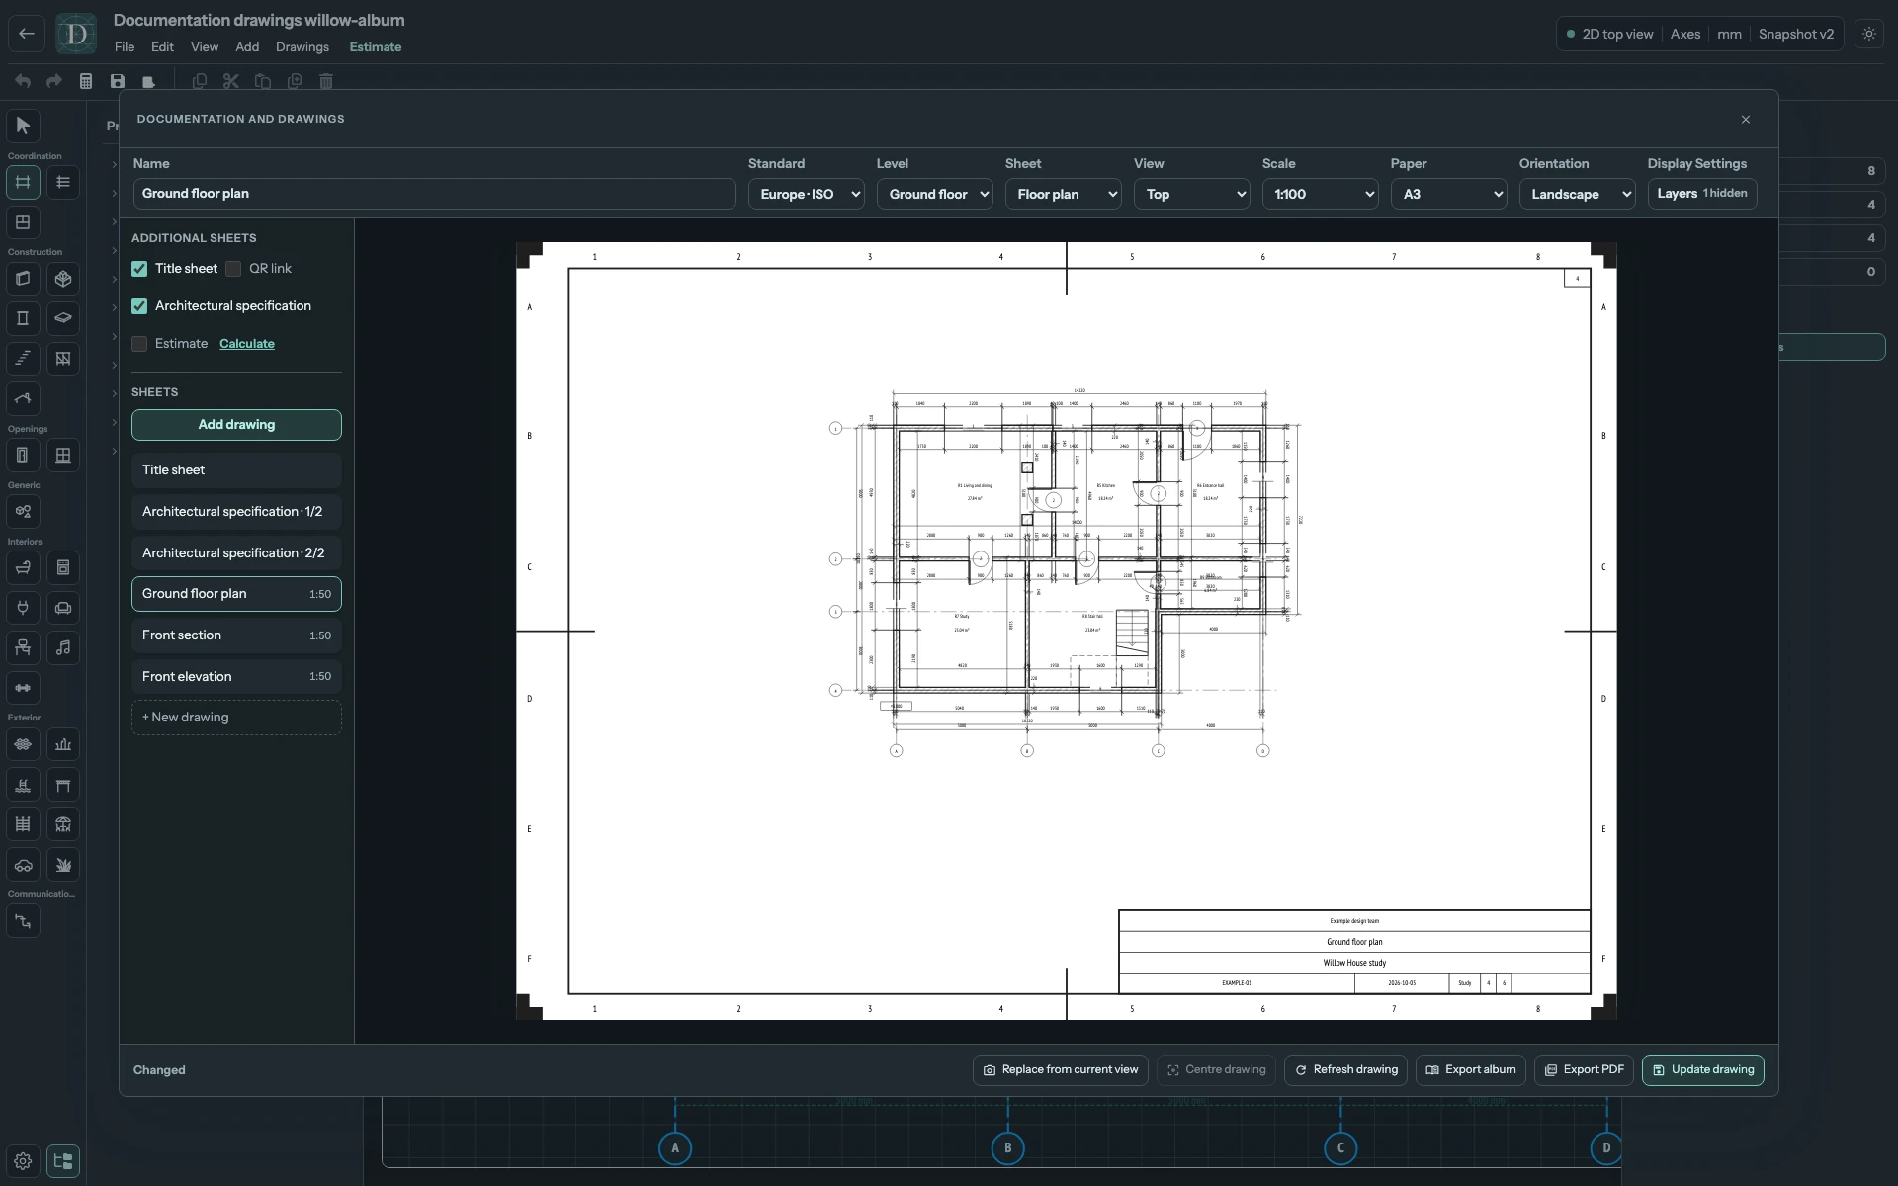Open the Scale dropdown showing 1:100
Viewport: 1898px width, 1186px height.
click(1320, 194)
